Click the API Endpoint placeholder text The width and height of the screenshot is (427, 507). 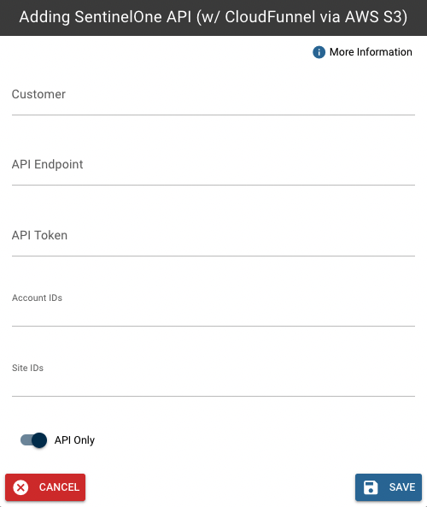(48, 164)
